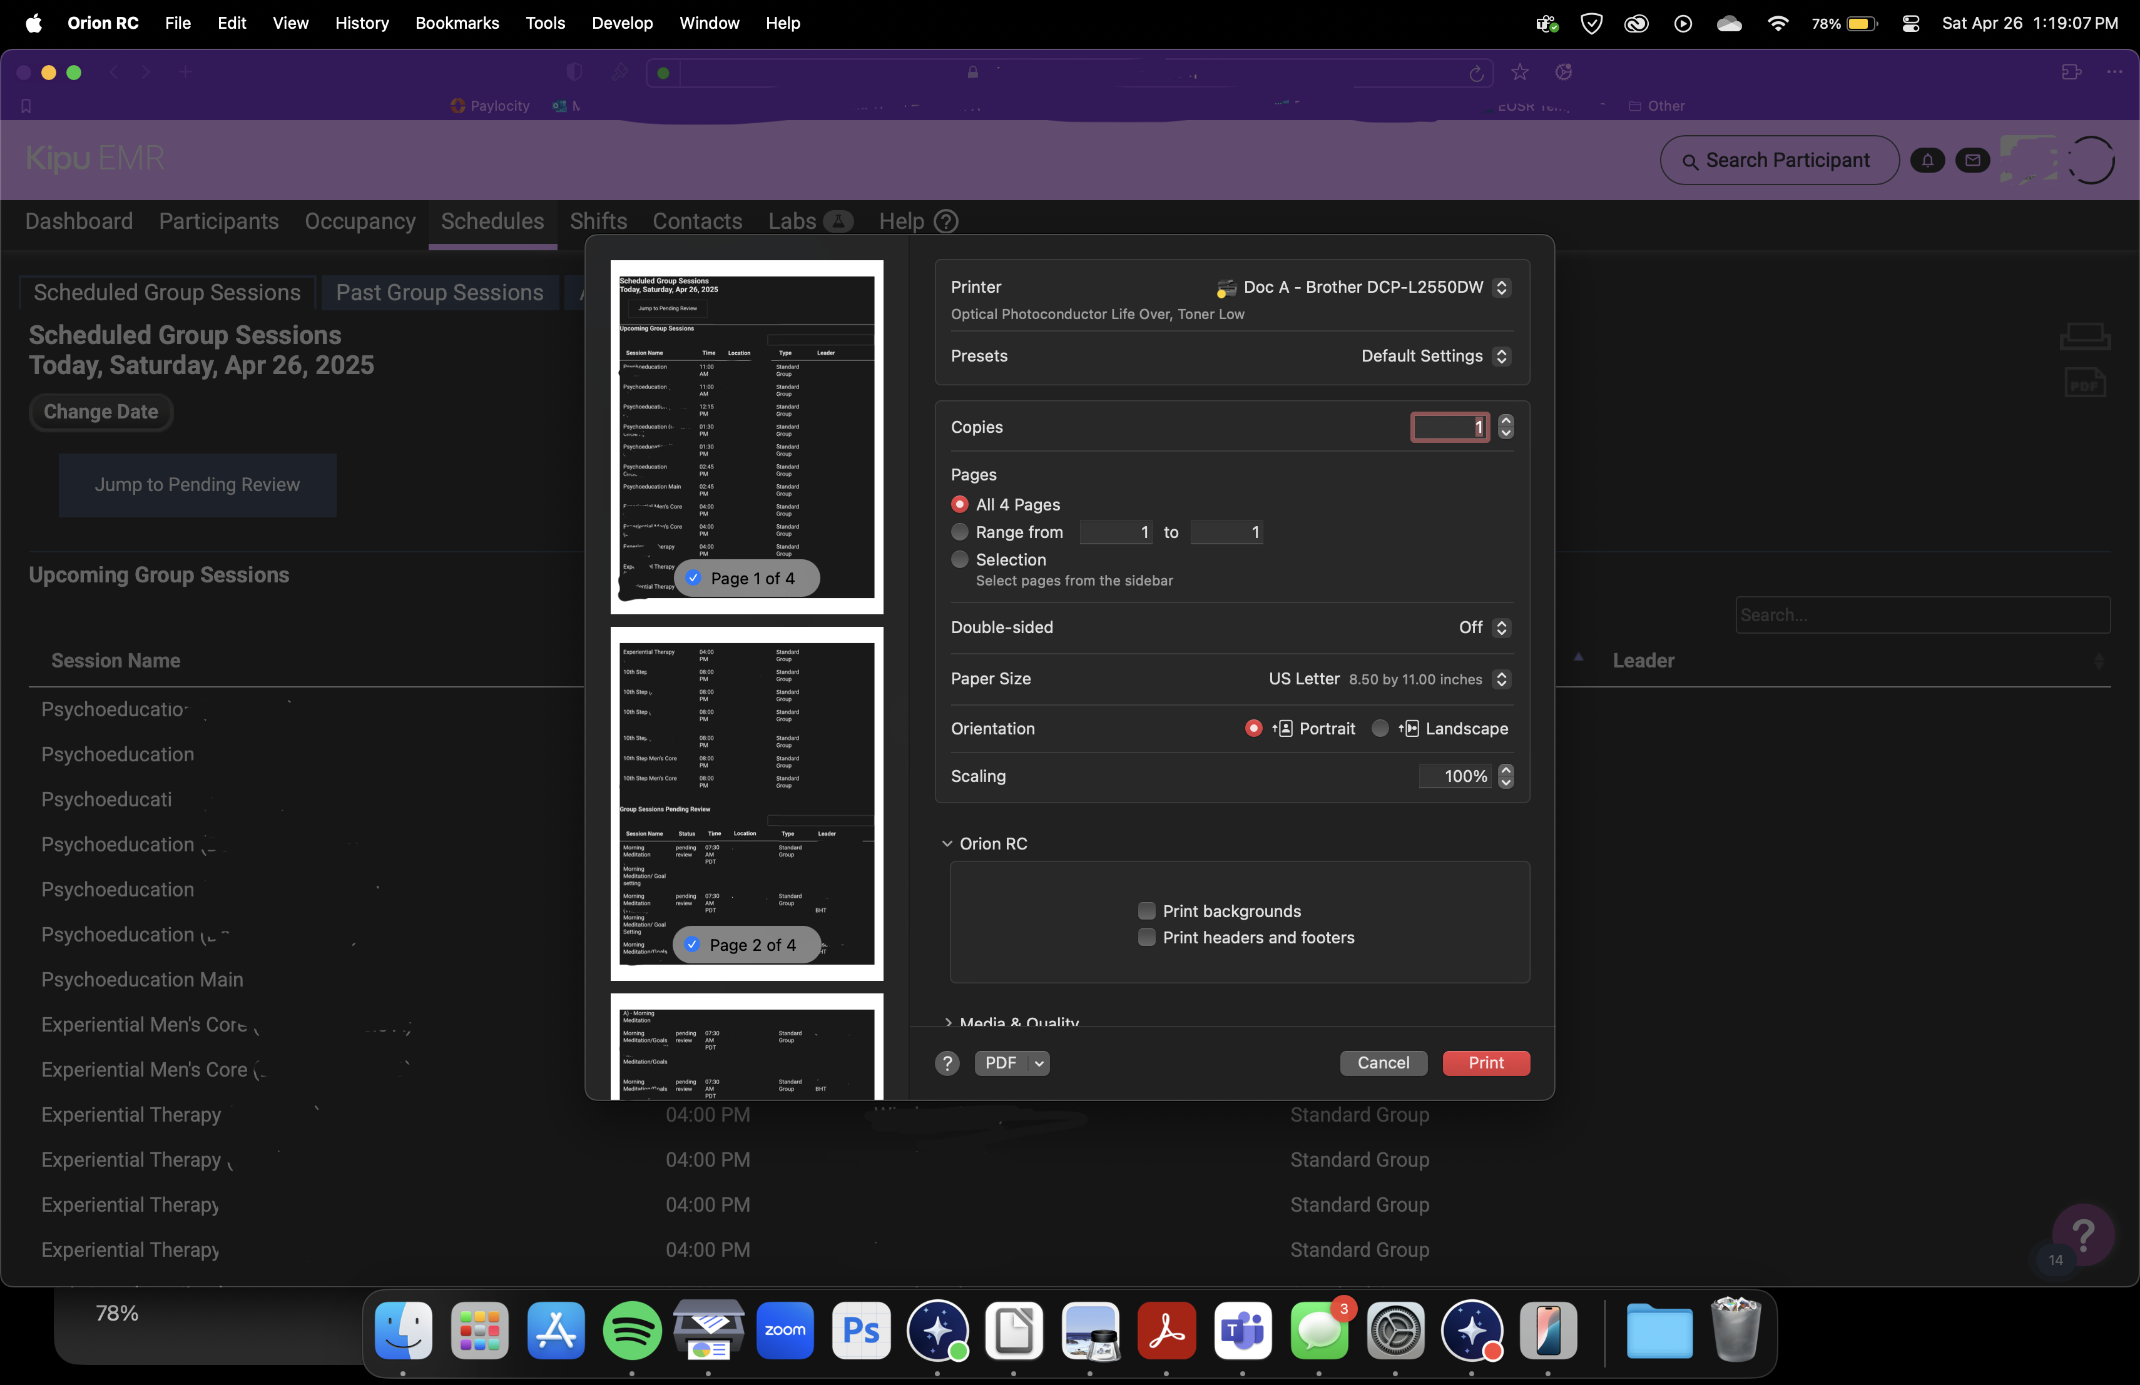Click the bookmark star icon in toolbar
The height and width of the screenshot is (1385, 2140).
point(1519,73)
